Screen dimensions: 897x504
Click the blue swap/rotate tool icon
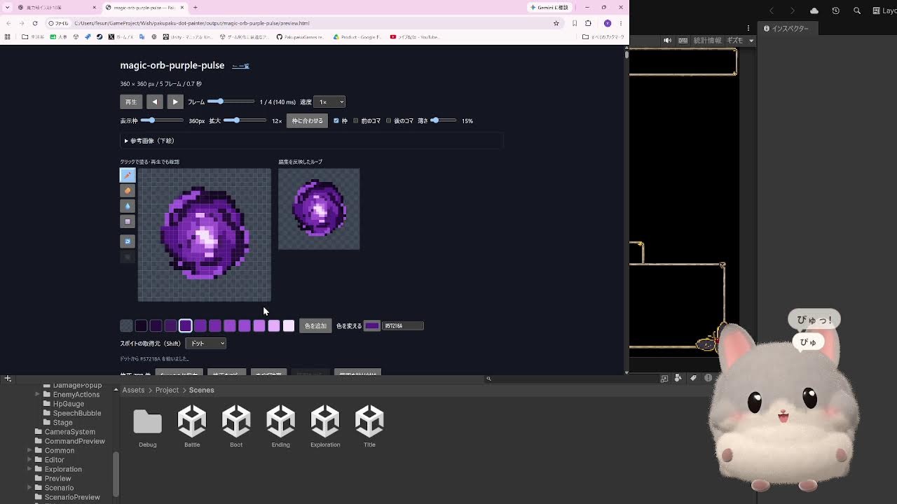pyautogui.click(x=128, y=241)
